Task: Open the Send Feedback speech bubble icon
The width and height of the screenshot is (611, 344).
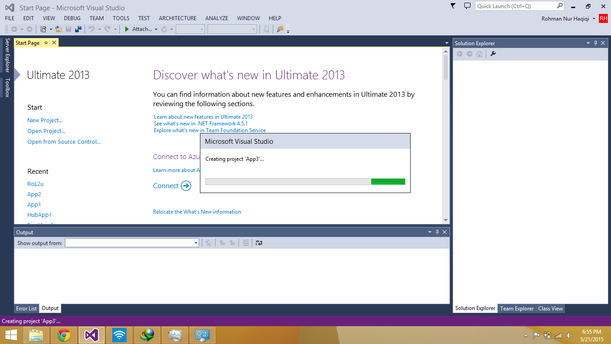Action: (467, 6)
